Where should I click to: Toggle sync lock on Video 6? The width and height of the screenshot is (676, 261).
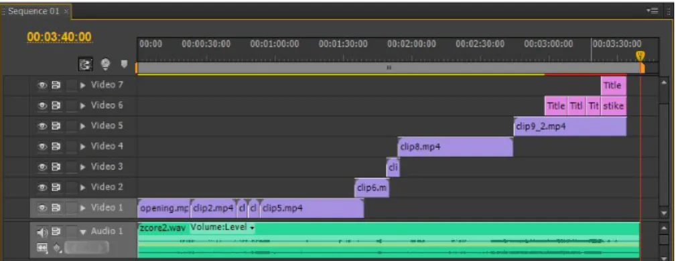pos(56,106)
